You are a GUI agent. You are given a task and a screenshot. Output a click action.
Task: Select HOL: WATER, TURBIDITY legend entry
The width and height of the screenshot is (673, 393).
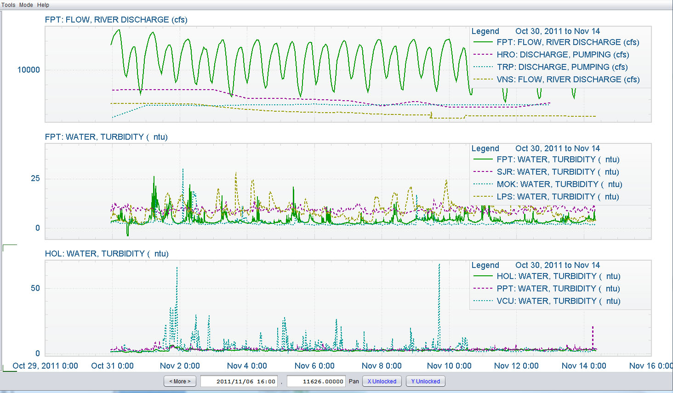point(547,276)
